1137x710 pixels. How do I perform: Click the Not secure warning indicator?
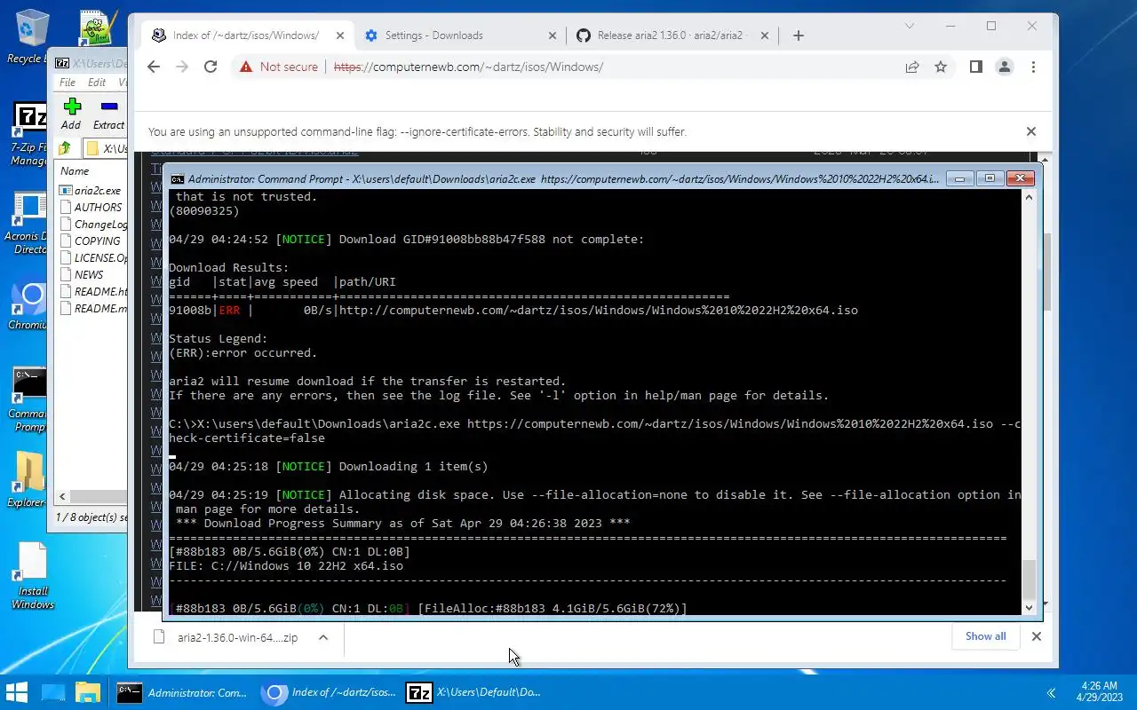coord(277,67)
